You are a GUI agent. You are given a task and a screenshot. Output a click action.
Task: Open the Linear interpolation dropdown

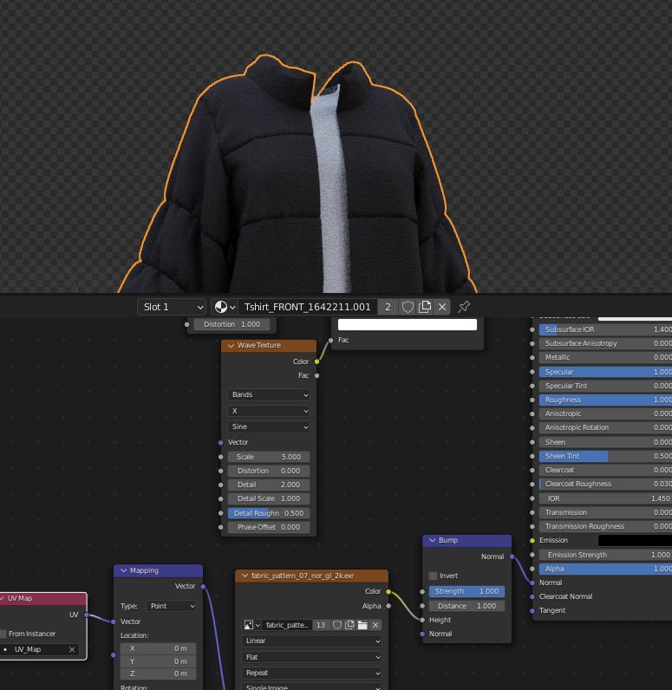[x=311, y=641]
